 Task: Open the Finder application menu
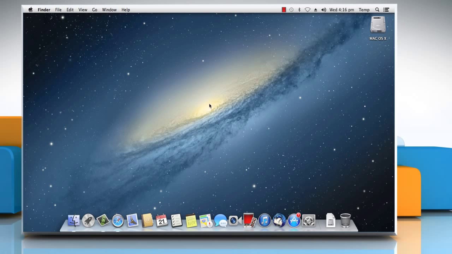tap(44, 10)
